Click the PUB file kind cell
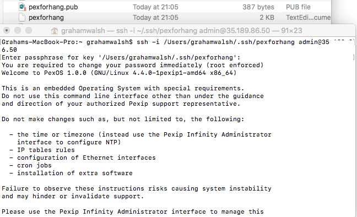This screenshot has width=357, height=217. pos(298,7)
